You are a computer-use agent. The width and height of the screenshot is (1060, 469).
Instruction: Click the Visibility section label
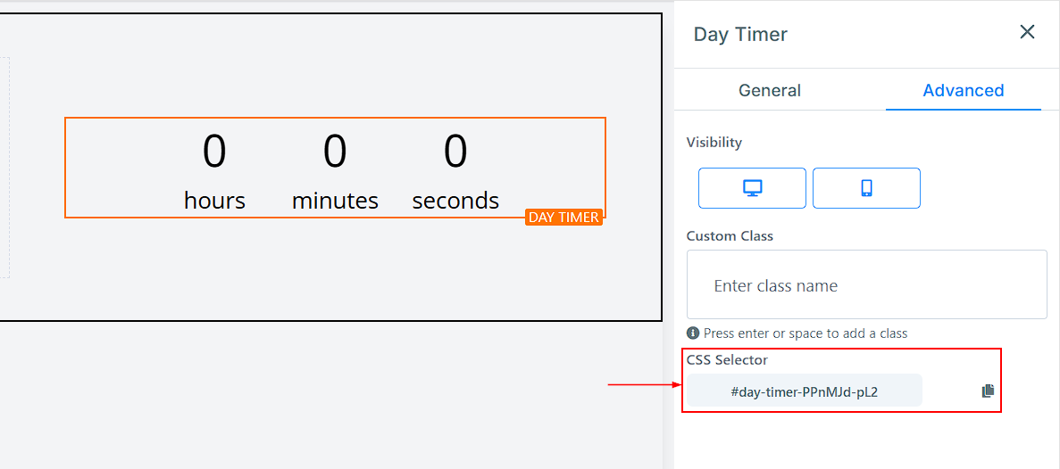[714, 142]
